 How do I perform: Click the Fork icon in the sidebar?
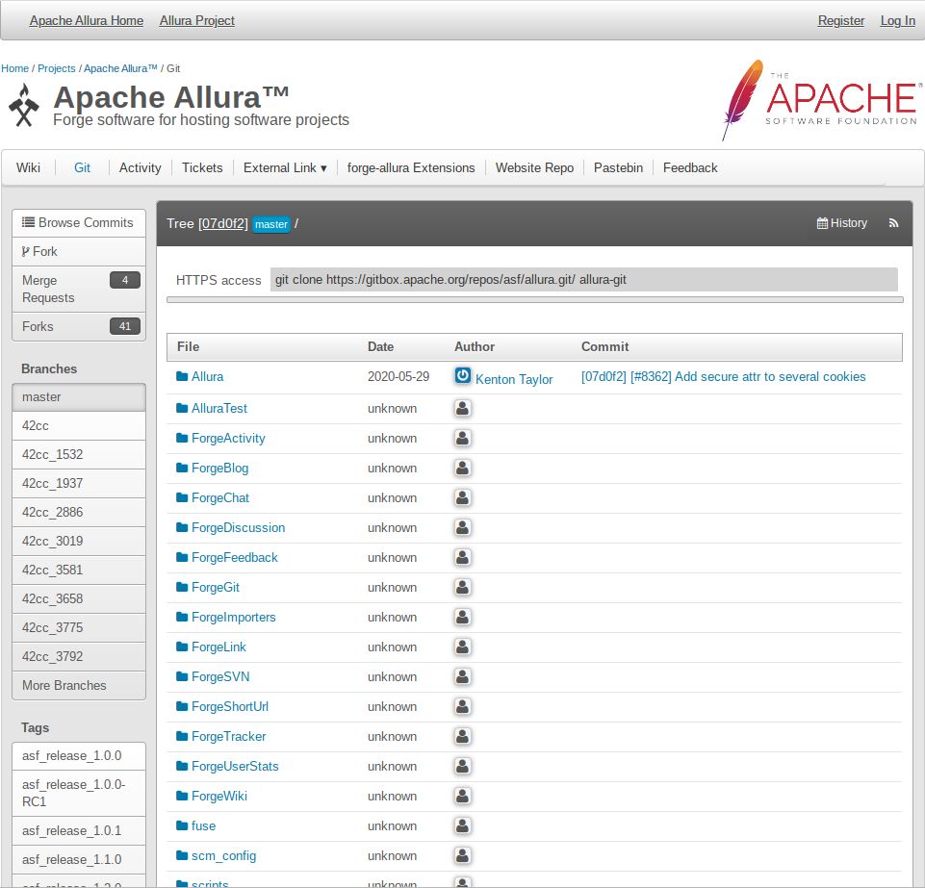point(26,251)
